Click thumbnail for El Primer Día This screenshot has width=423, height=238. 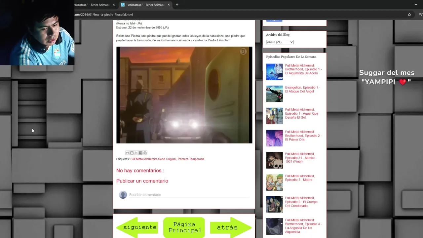275,138
